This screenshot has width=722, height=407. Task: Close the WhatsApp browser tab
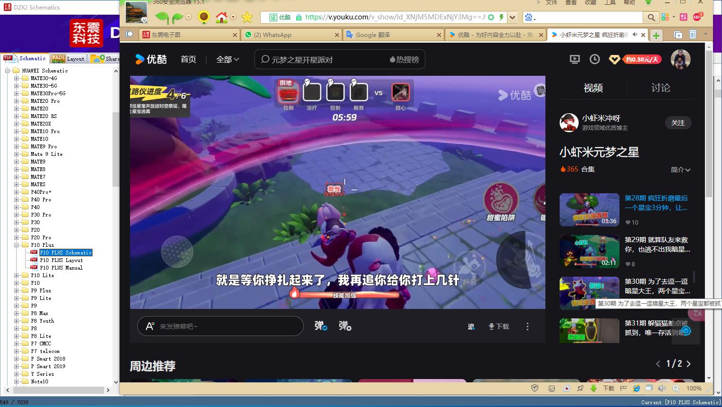pyautogui.click(x=337, y=35)
